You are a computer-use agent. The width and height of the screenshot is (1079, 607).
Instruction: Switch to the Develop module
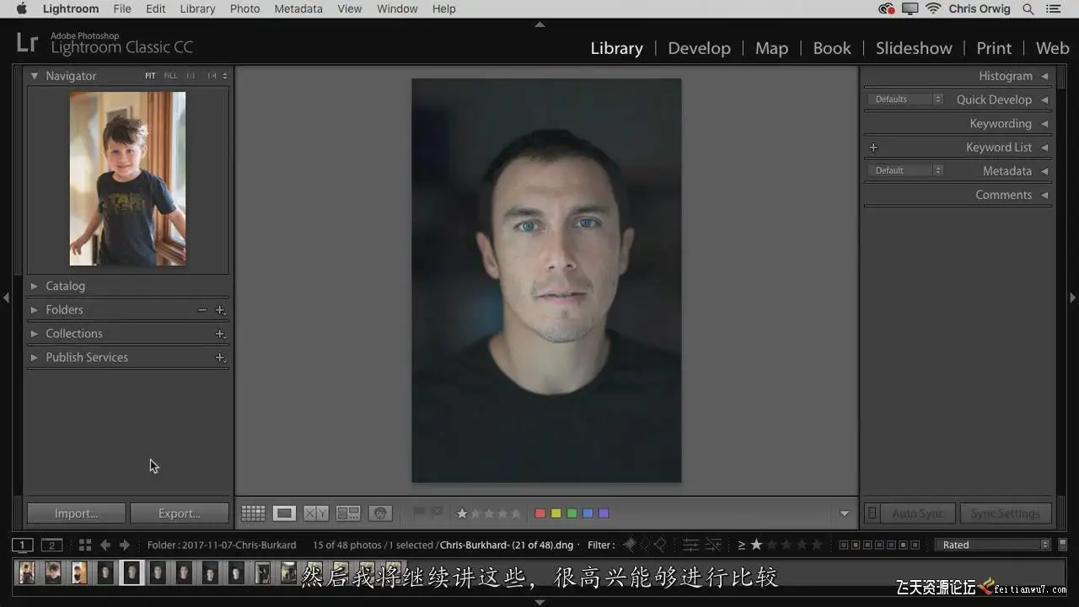pyautogui.click(x=699, y=48)
